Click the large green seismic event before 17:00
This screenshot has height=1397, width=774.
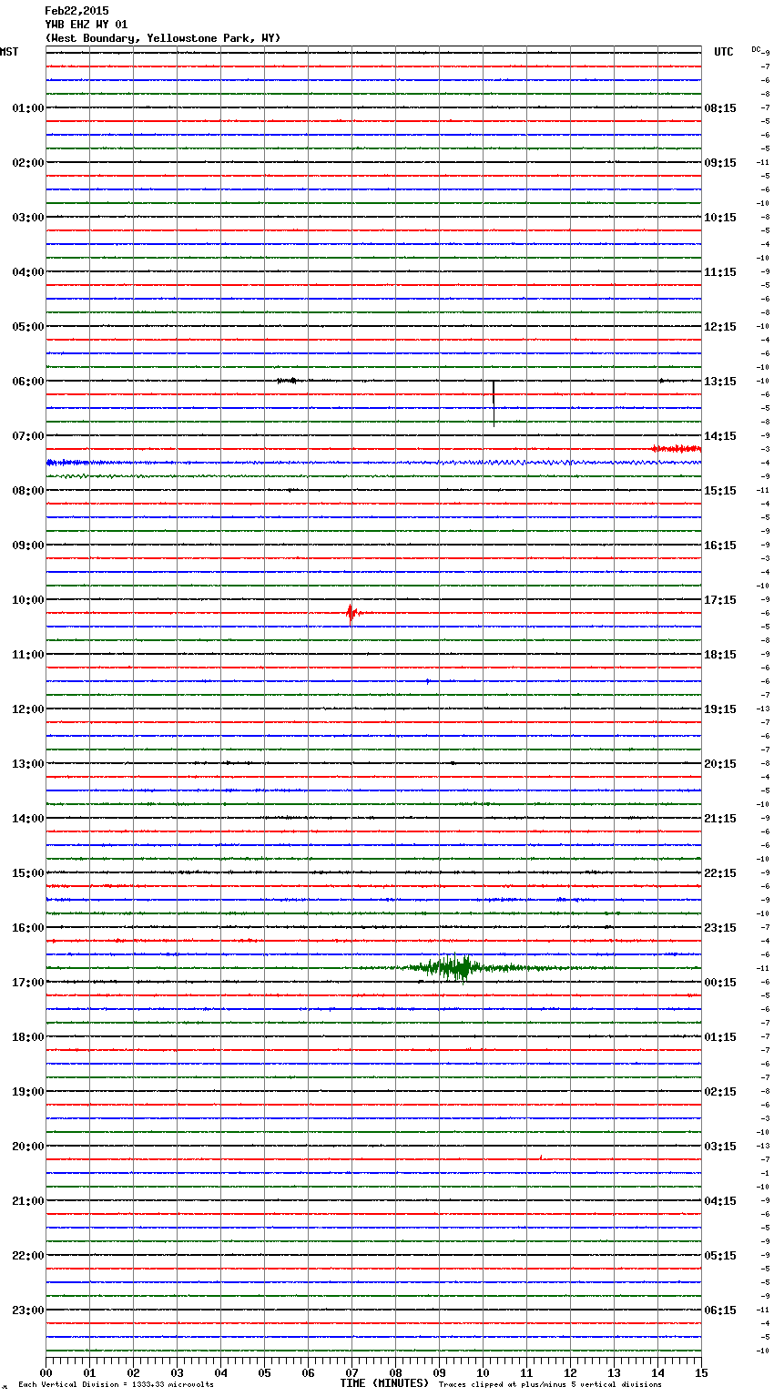tap(455, 967)
